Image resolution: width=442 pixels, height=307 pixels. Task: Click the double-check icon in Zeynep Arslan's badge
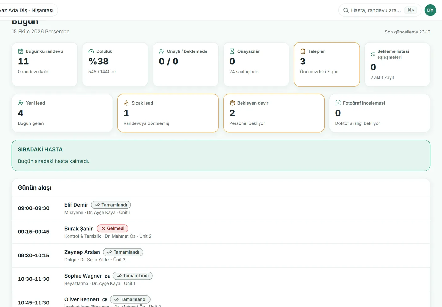pyautogui.click(x=109, y=252)
